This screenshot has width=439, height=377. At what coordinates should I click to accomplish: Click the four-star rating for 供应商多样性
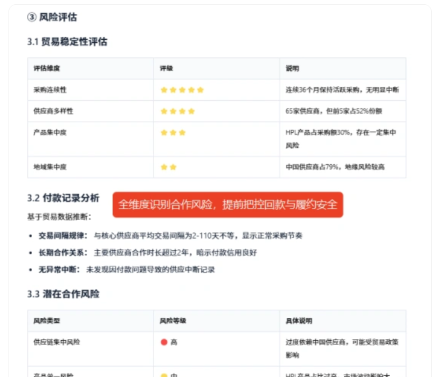tap(178, 112)
